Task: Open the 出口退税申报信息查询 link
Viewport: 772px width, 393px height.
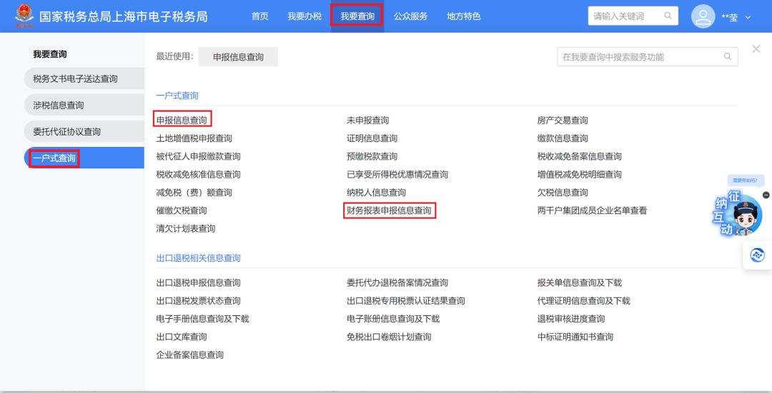Action: pos(198,282)
